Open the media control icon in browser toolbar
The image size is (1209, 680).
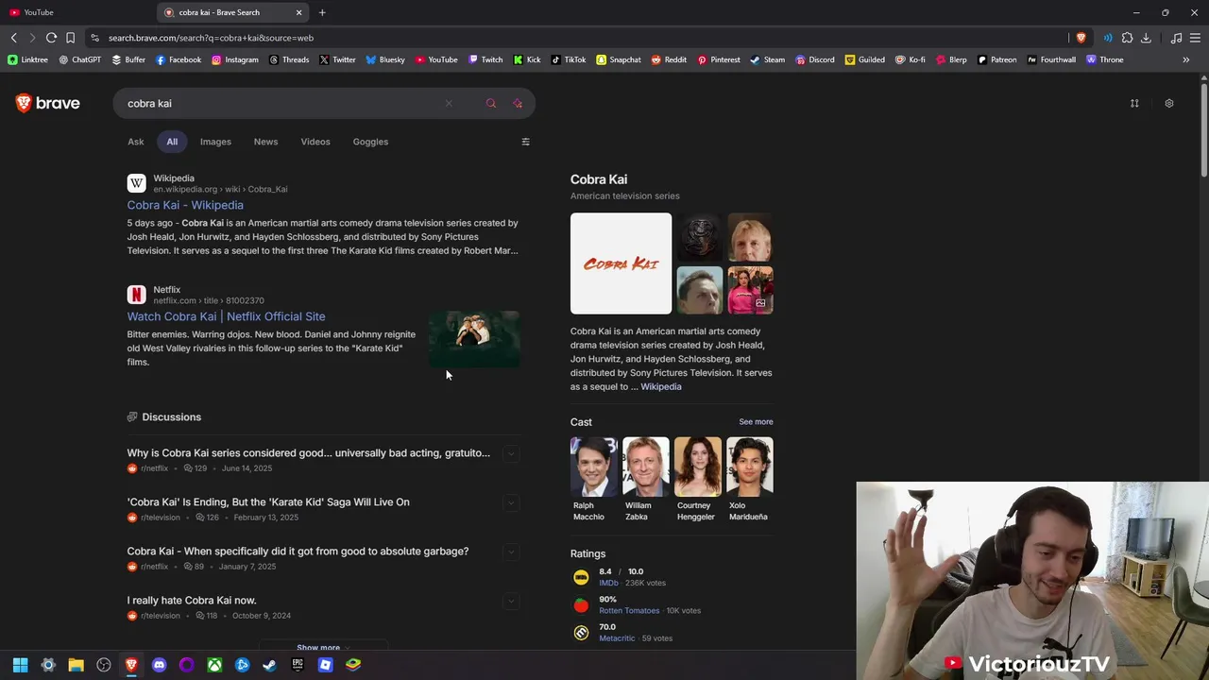point(1176,38)
